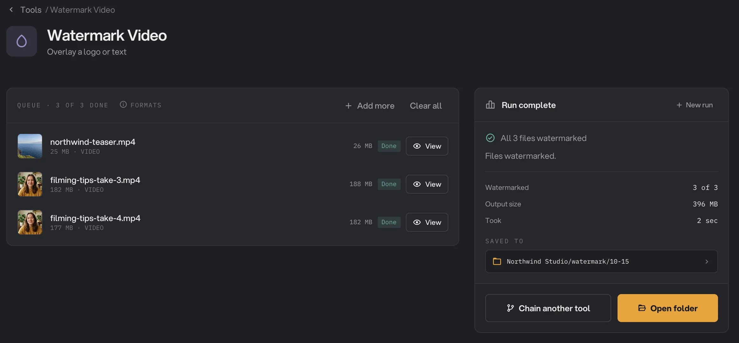Go back using the left chevron arrow
This screenshot has width=739, height=343.
pos(11,10)
